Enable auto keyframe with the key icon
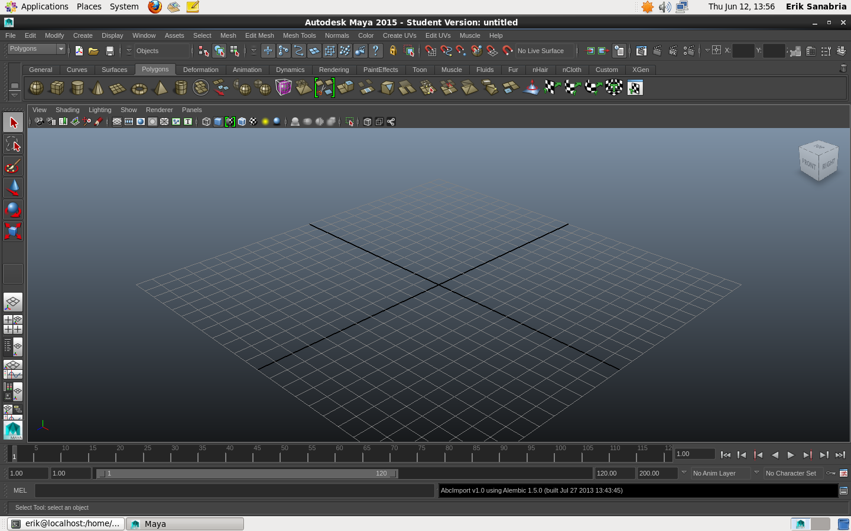 point(831,473)
